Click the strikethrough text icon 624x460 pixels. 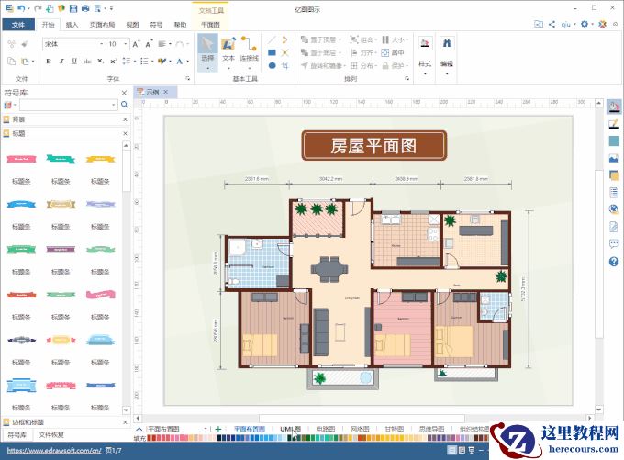click(x=87, y=62)
